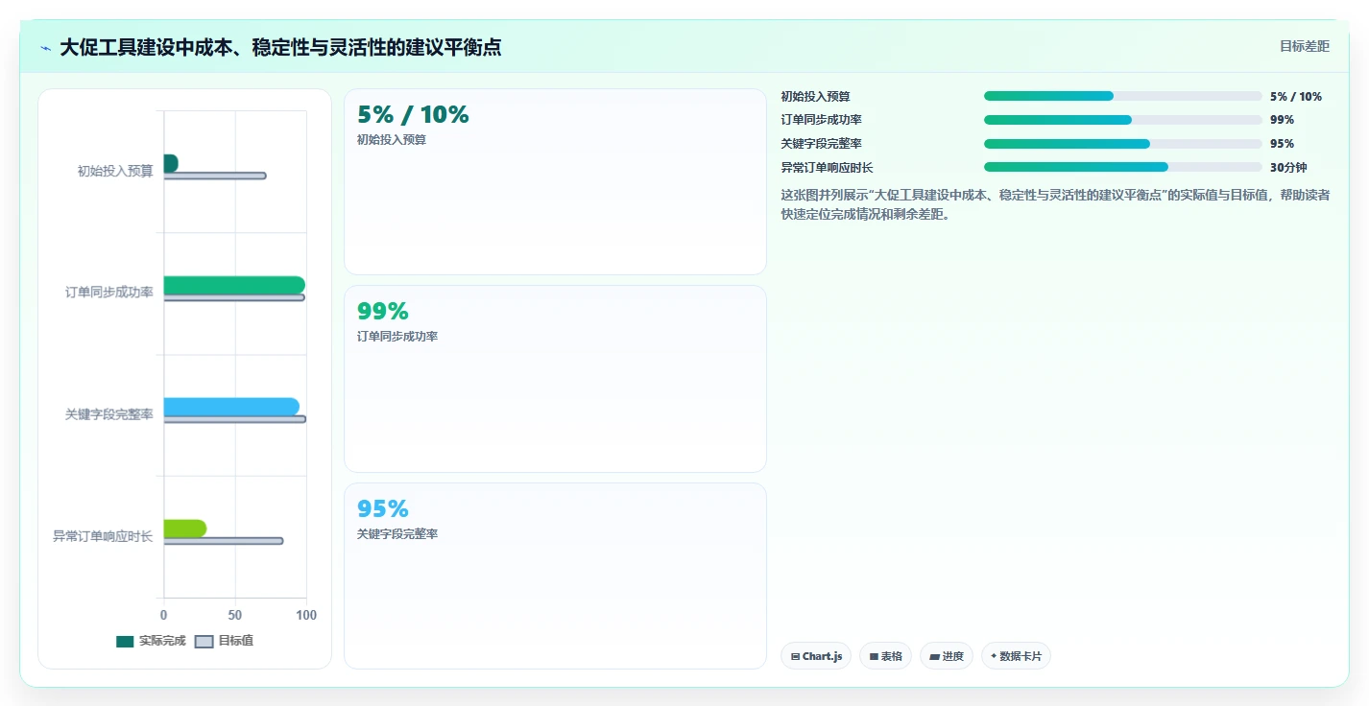Click the 初始投入预算 chart axis label
The width and height of the screenshot is (1369, 706).
click(115, 172)
